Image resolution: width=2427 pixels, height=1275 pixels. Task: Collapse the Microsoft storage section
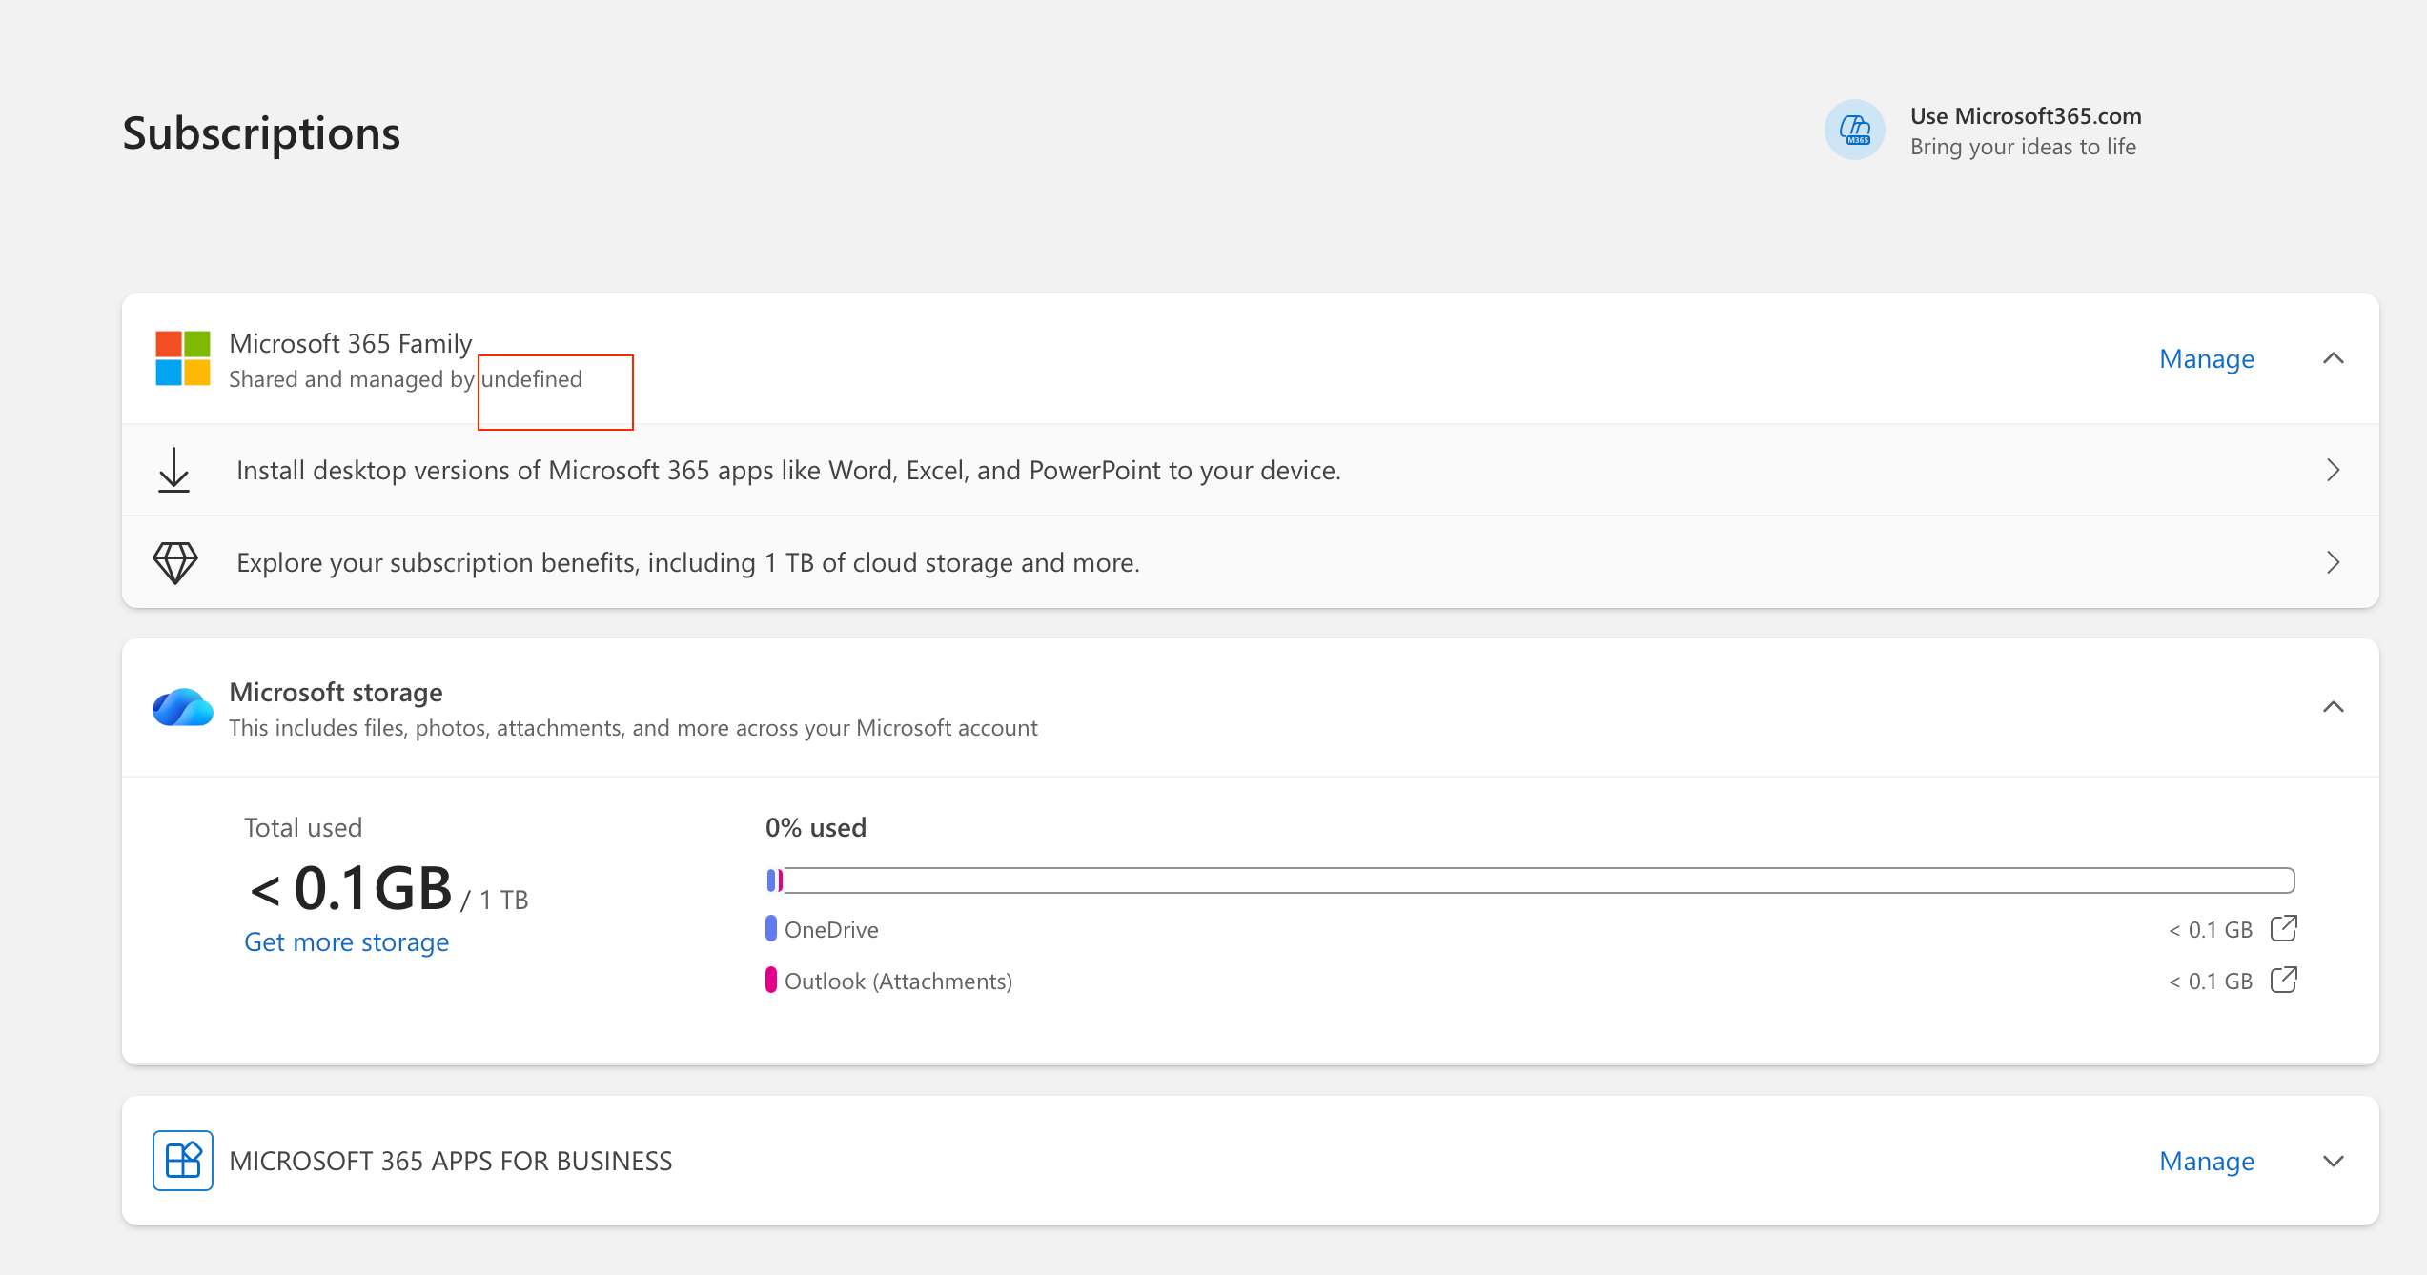coord(2333,707)
